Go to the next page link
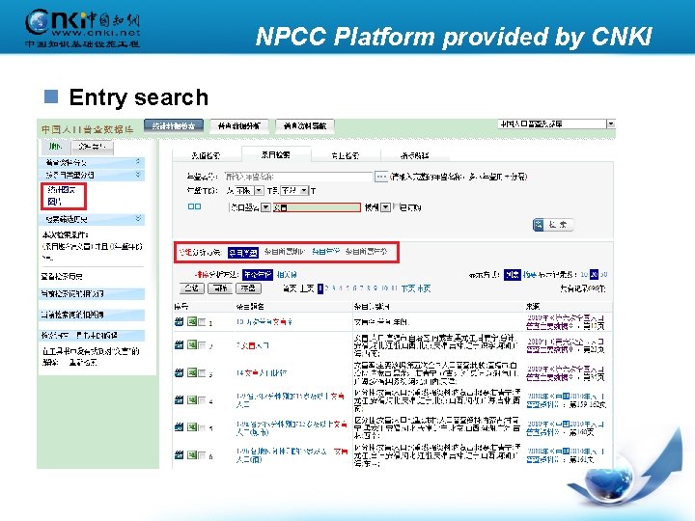 (407, 288)
